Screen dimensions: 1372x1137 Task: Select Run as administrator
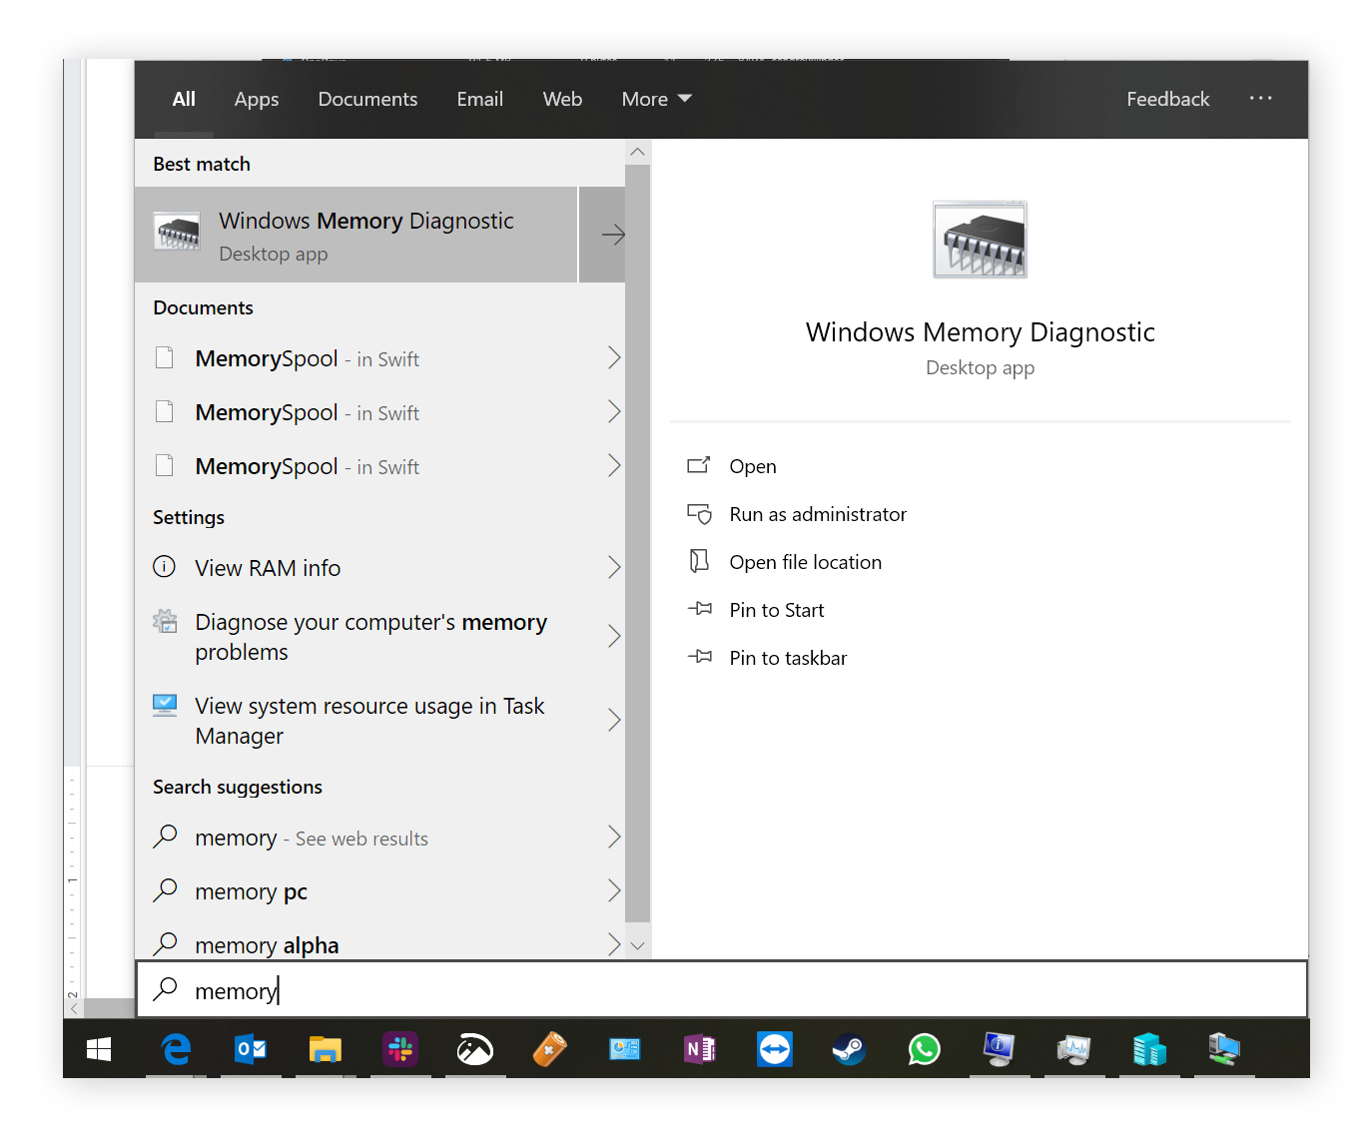coord(818,514)
